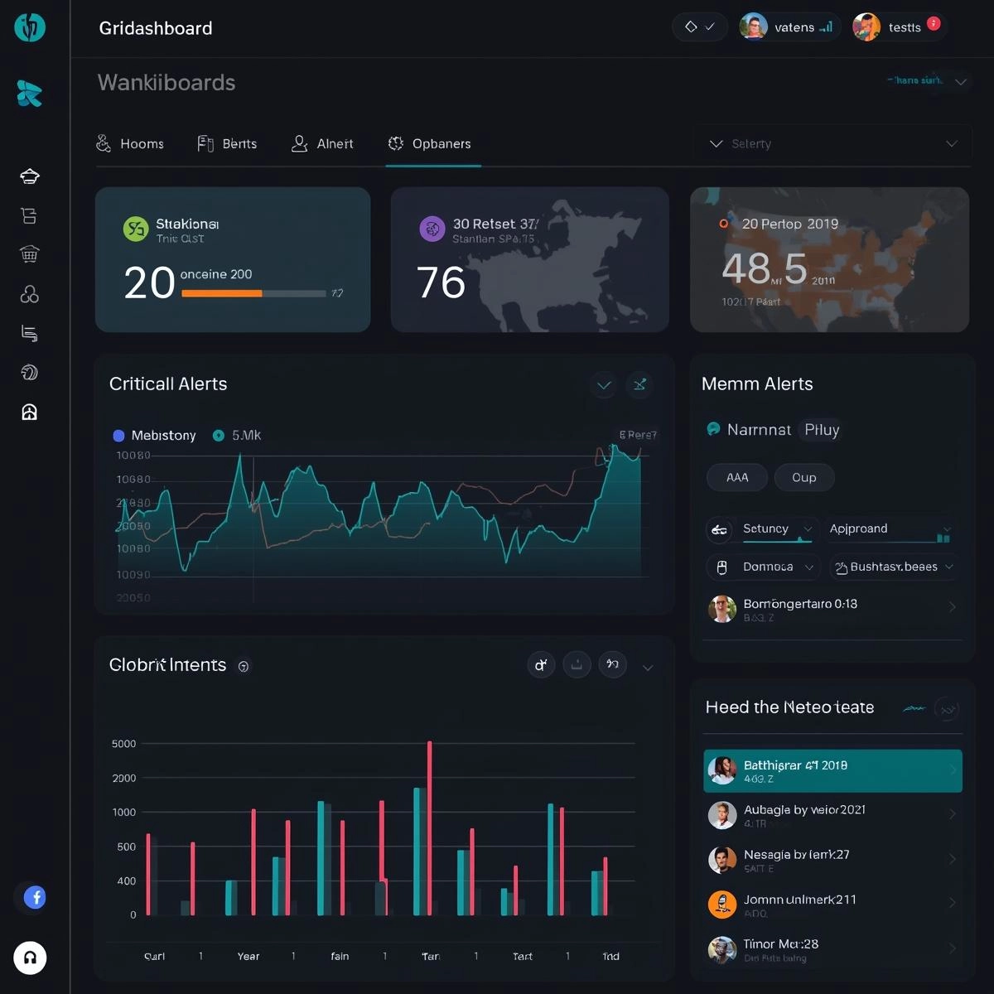Screen dimensions: 994x994
Task: Open the Selerty dropdown
Action: click(832, 144)
